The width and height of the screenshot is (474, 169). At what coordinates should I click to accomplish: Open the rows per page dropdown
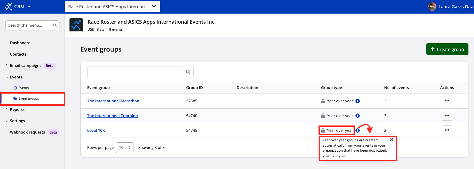click(x=125, y=148)
